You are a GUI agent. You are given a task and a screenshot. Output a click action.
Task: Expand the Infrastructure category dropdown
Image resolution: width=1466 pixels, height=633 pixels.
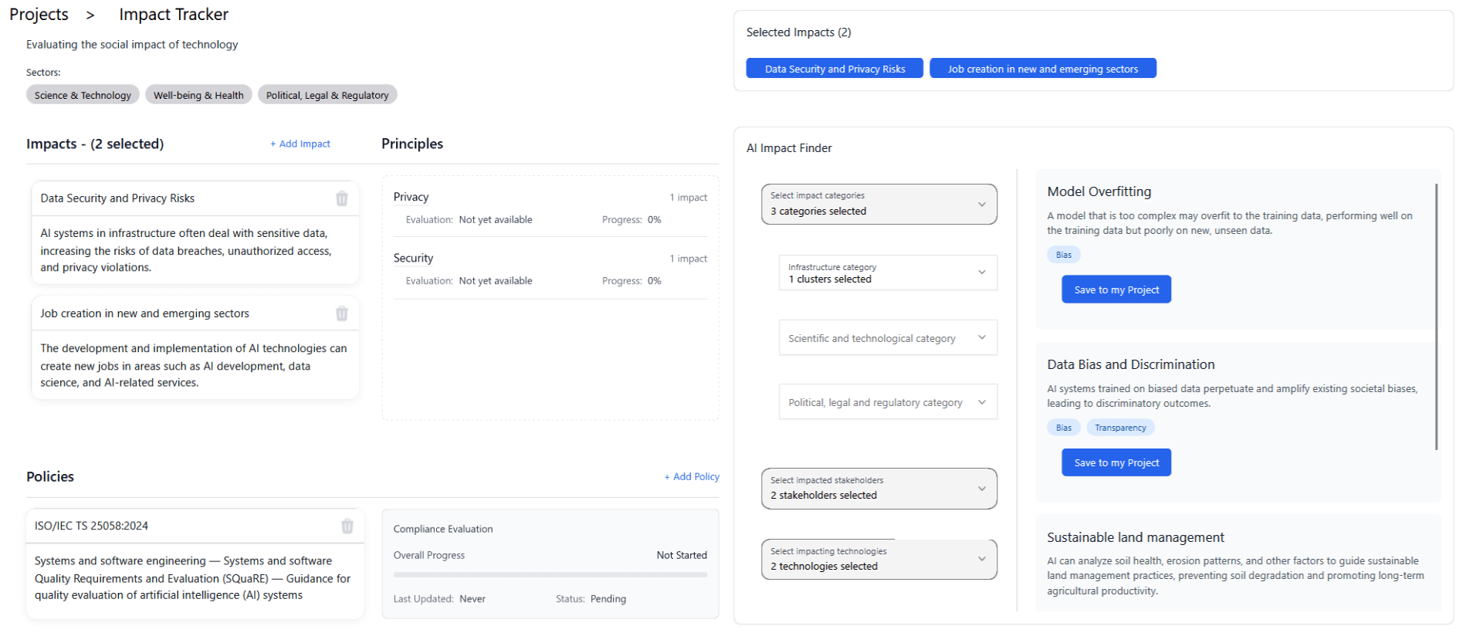(x=888, y=272)
